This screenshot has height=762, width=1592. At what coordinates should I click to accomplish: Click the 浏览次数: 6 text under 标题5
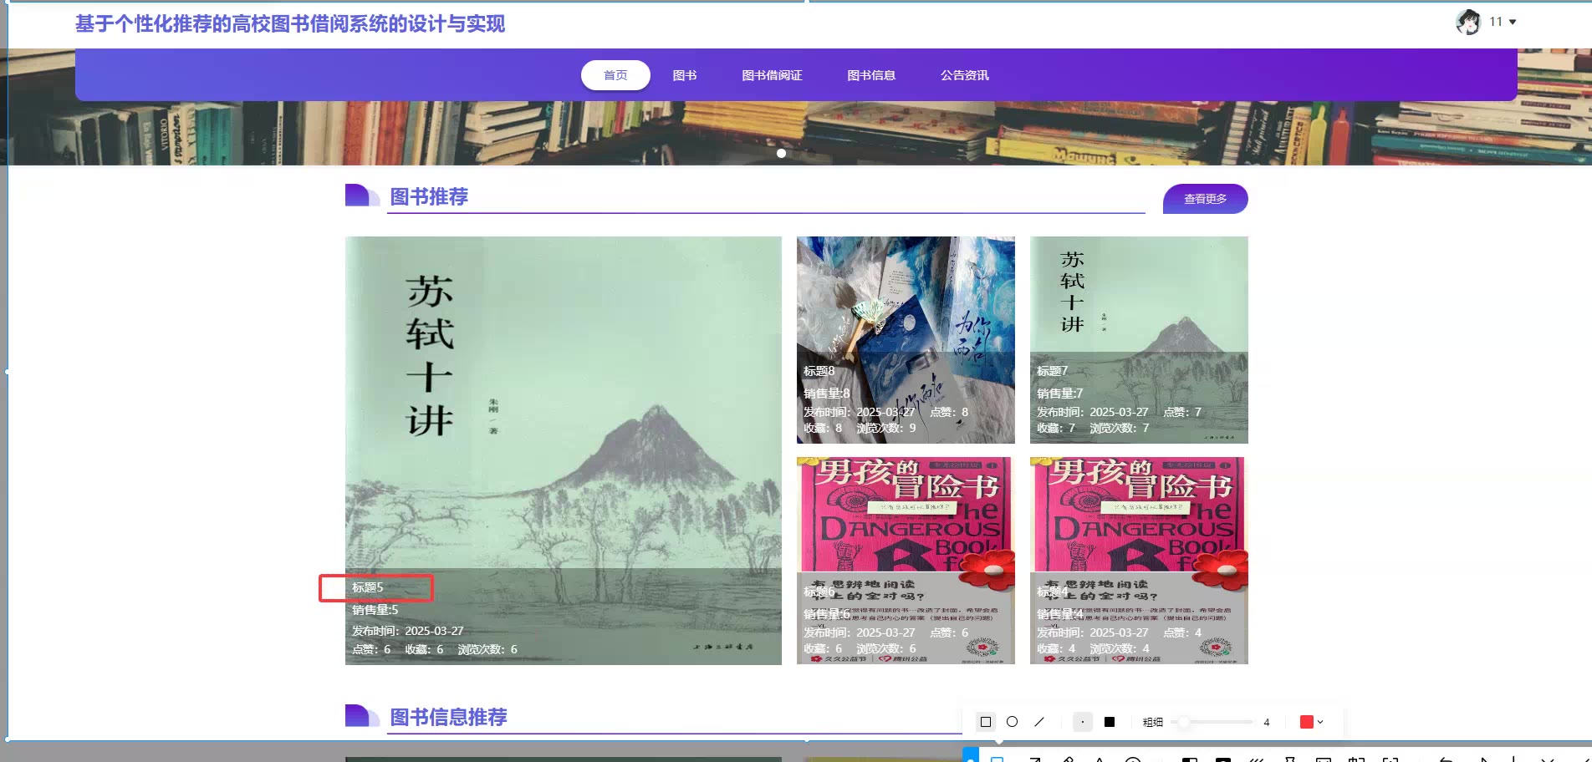pos(487,649)
